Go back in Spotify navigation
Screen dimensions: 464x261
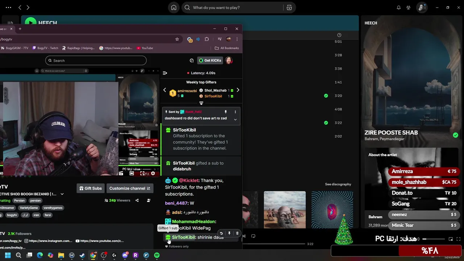coord(20,7)
